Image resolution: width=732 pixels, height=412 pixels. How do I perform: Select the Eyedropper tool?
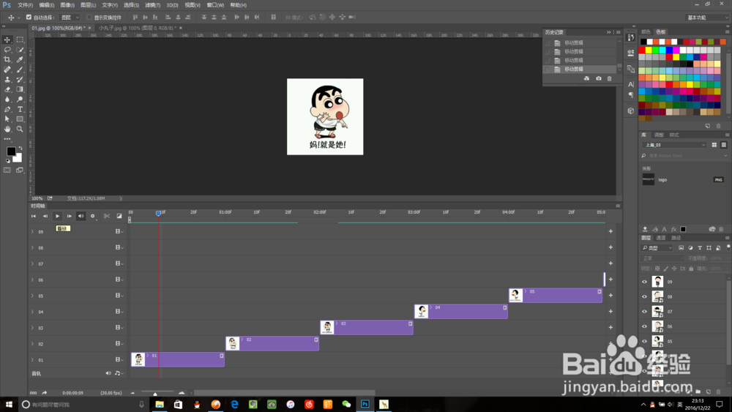[x=20, y=59]
